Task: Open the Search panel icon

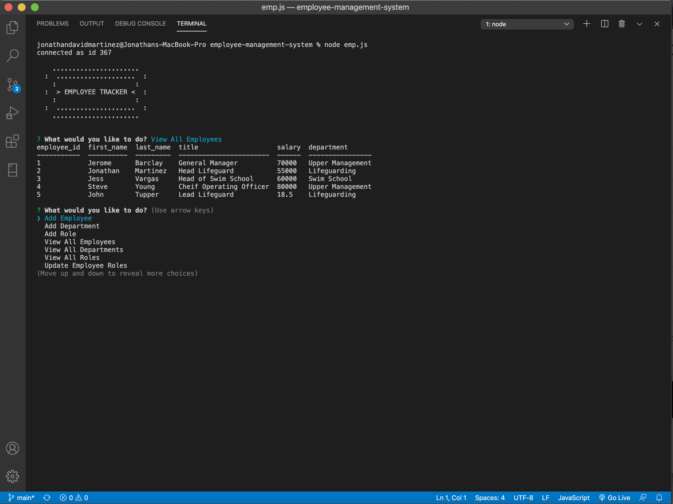Action: (x=12, y=56)
